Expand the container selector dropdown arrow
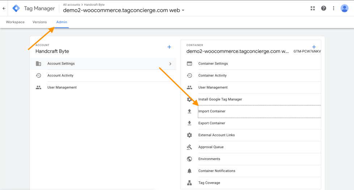This screenshot has height=190, width=354. click(x=183, y=10)
